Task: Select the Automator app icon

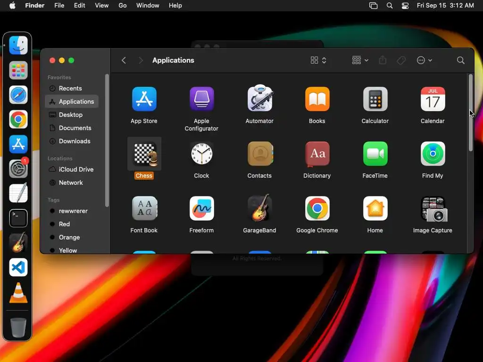Action: tap(260, 98)
